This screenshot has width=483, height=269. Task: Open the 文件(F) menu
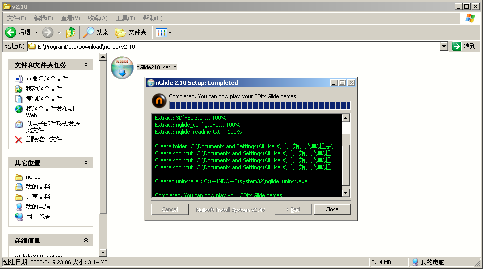[17, 18]
